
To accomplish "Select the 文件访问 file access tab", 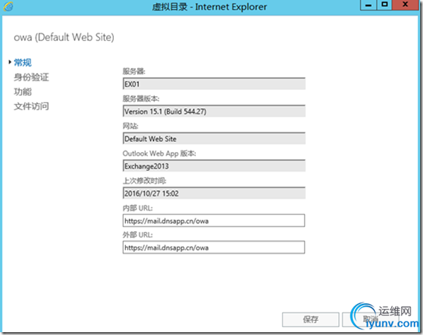I will [31, 106].
